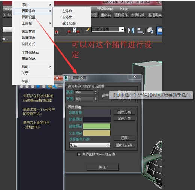The height and width of the screenshot is (190, 195).
Task: Open the 创建选择集 dropdown arrow
Action: pos(122,30)
